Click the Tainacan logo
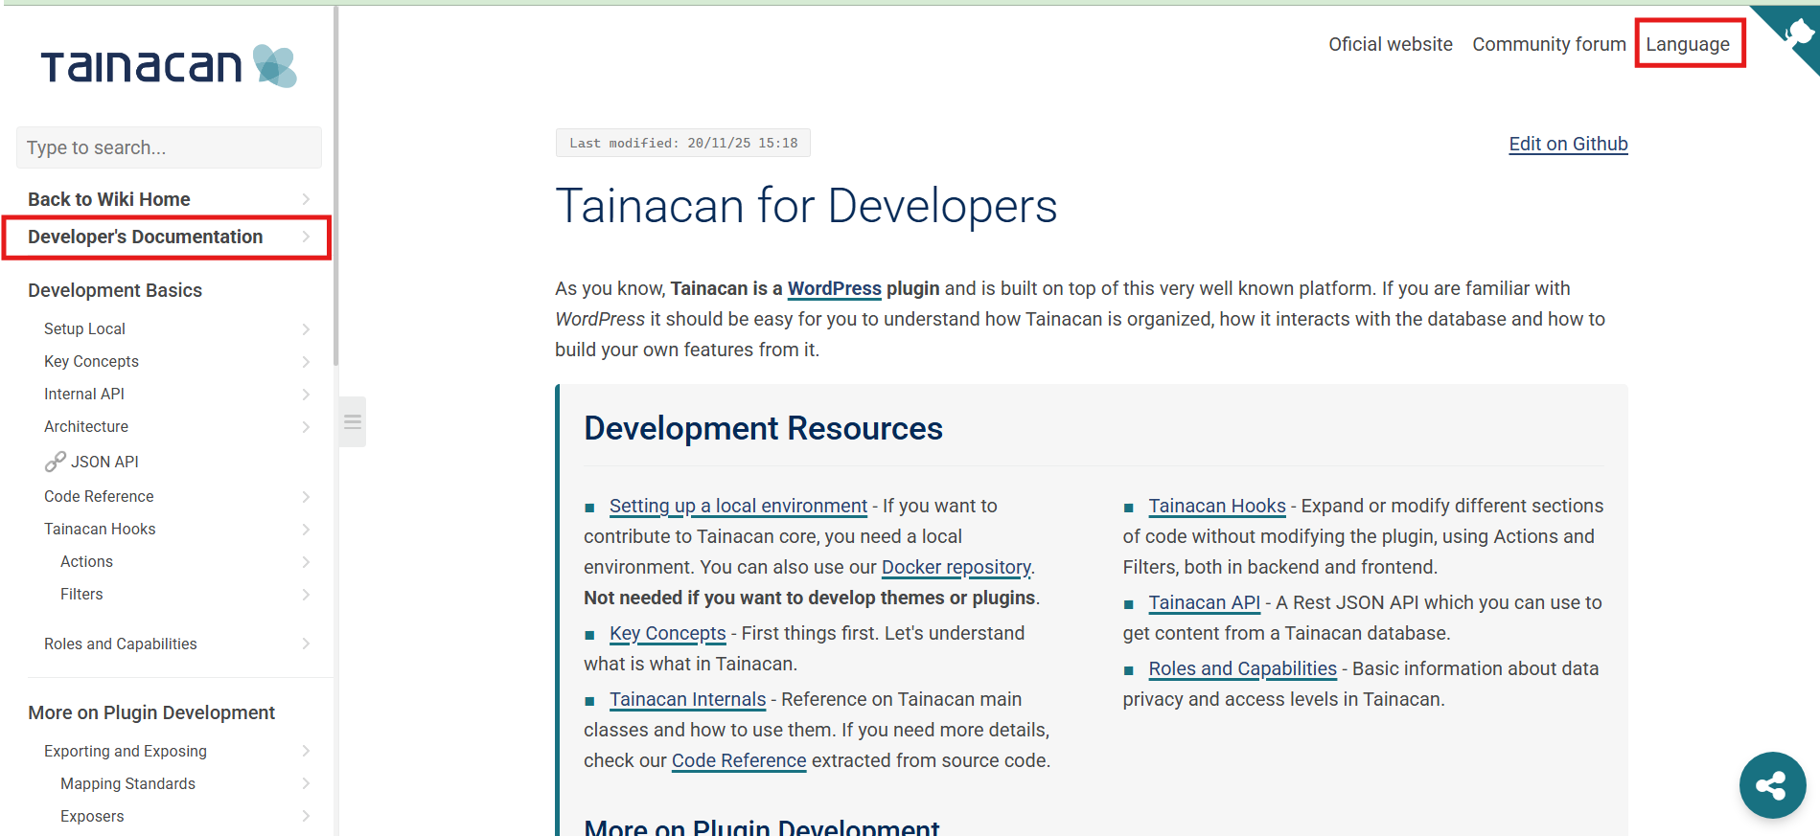The image size is (1820, 836). click(x=169, y=66)
